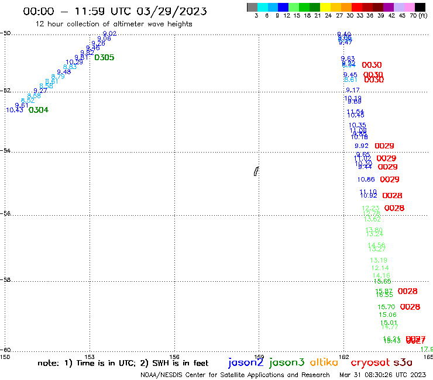Click the date range title "00:00 – 11:59 UTC 03/29/2023"

pos(115,11)
